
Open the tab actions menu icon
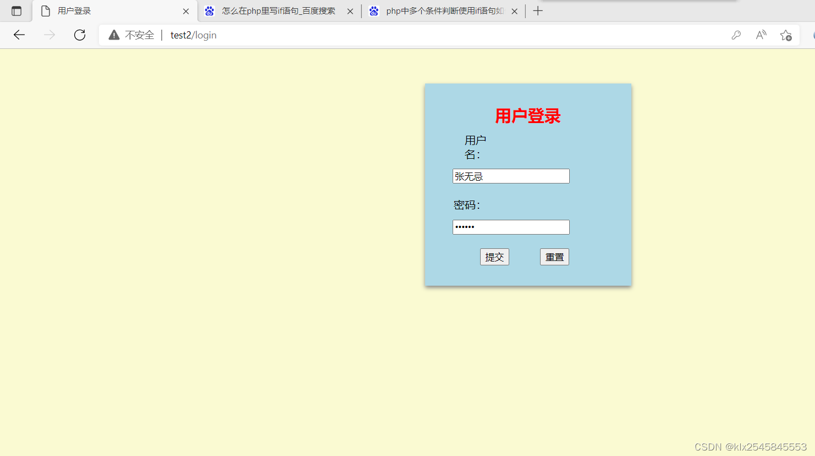click(16, 11)
